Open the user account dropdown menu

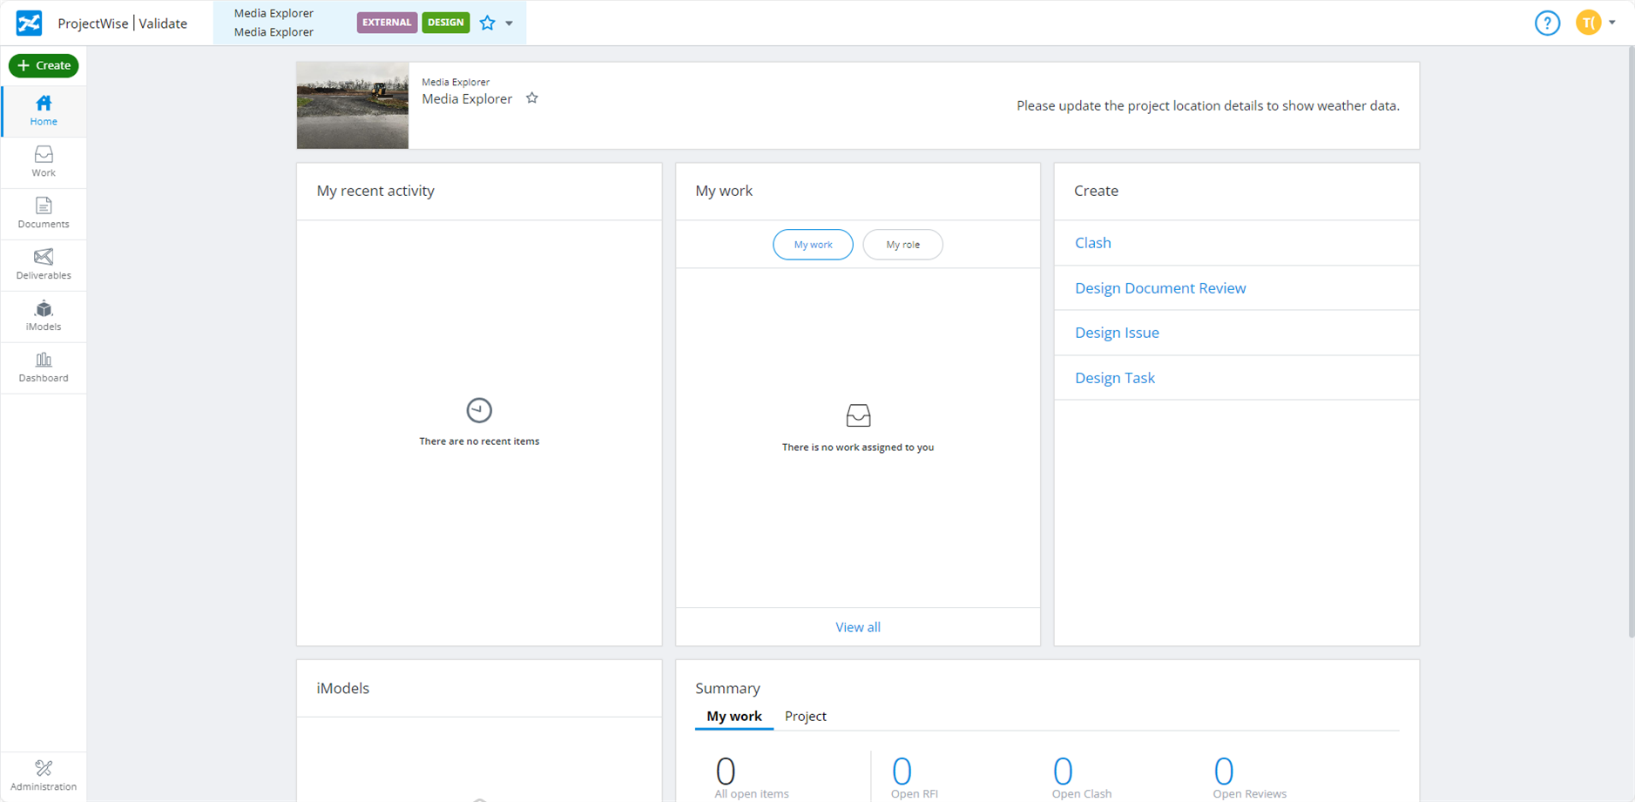[x=1596, y=24]
